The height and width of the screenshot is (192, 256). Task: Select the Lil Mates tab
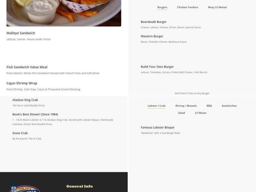pyautogui.click(x=201, y=113)
